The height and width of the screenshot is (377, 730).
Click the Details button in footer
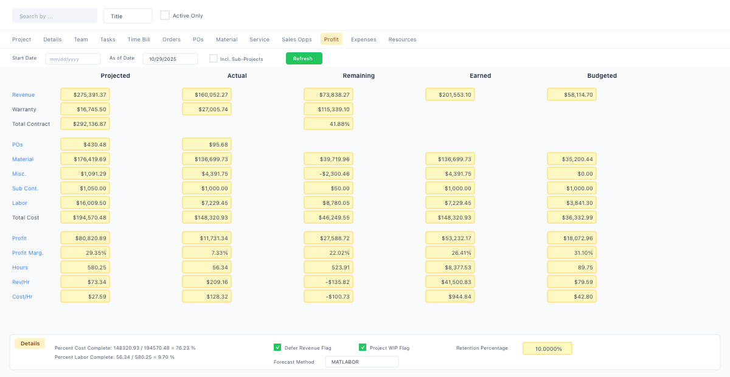(30, 344)
